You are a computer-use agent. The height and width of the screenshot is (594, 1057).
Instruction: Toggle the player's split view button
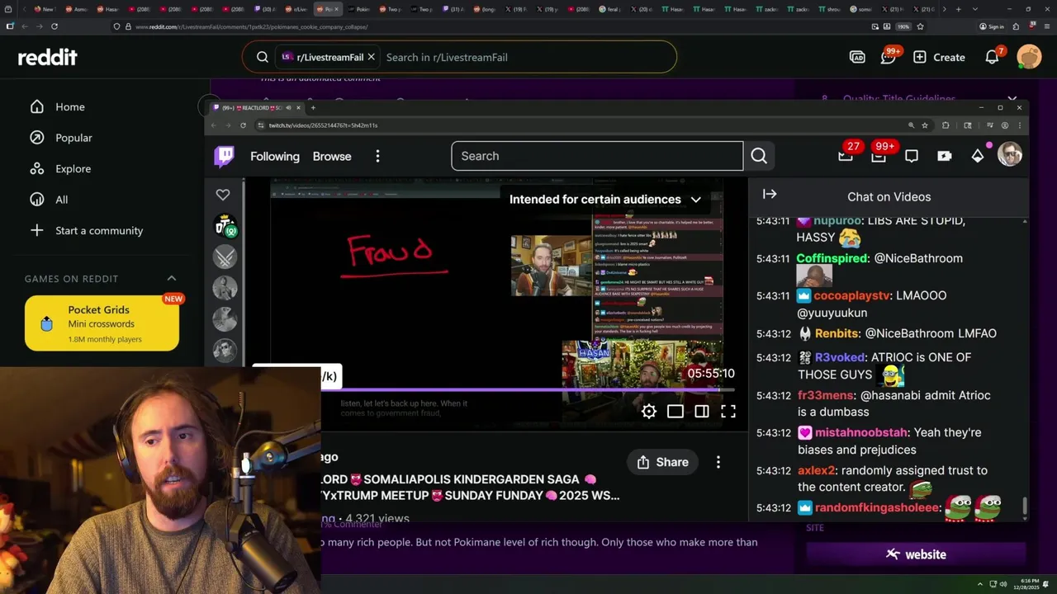tap(702, 411)
